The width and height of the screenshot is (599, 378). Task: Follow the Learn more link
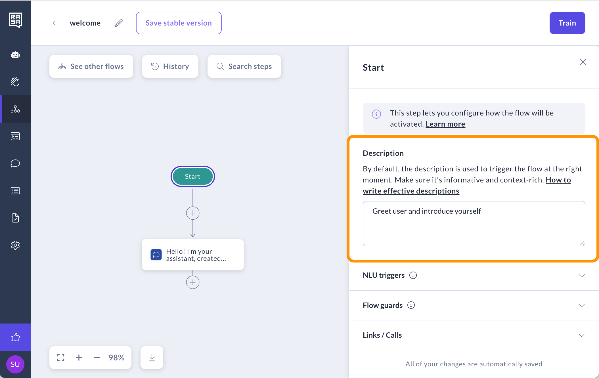(445, 124)
